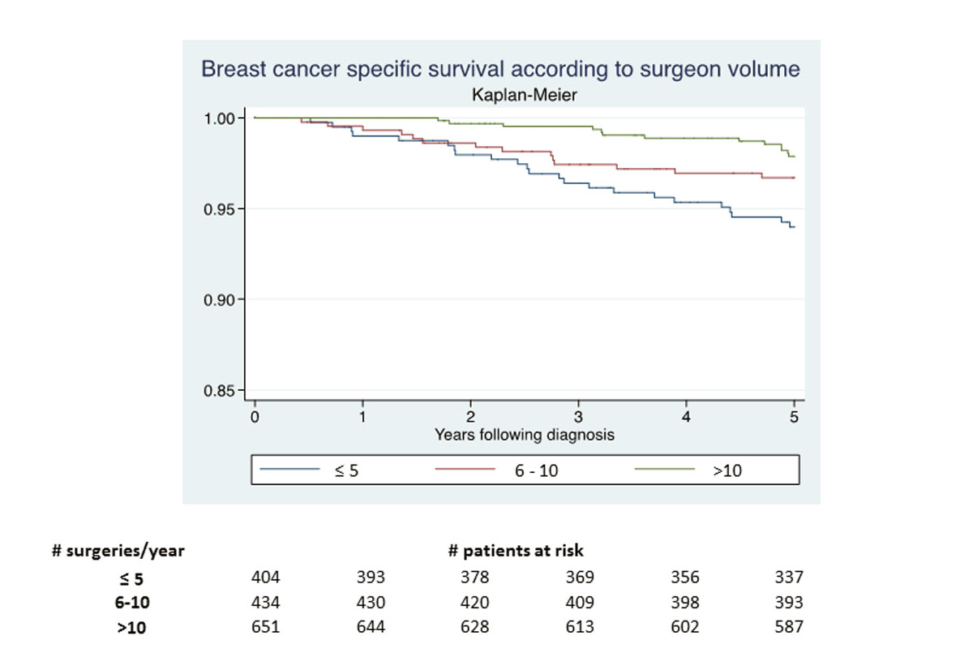Select the value 404 in the table
The height and width of the screenshot is (670, 973).
click(x=266, y=578)
